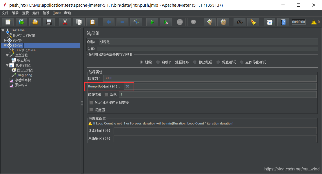Click the 名称 name input field
322x174 pixels.
208,42
